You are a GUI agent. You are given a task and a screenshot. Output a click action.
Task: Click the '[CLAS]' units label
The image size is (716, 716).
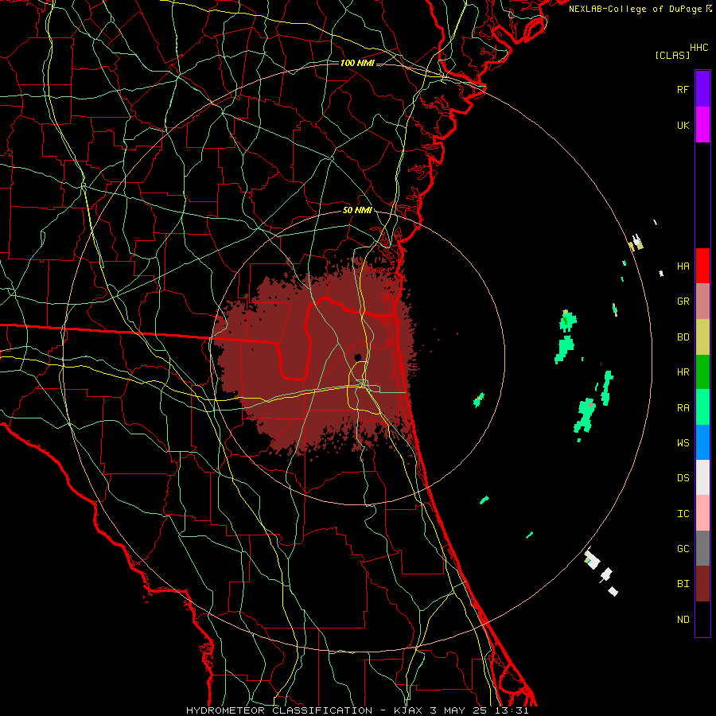(672, 55)
